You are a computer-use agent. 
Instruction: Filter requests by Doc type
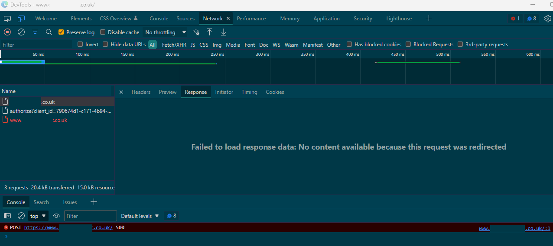(263, 45)
